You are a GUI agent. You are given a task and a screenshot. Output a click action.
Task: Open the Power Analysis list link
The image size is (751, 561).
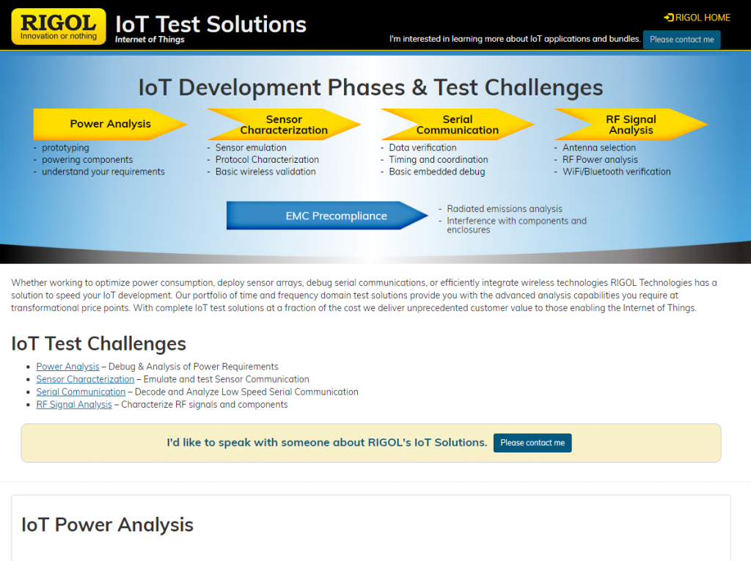click(x=67, y=367)
